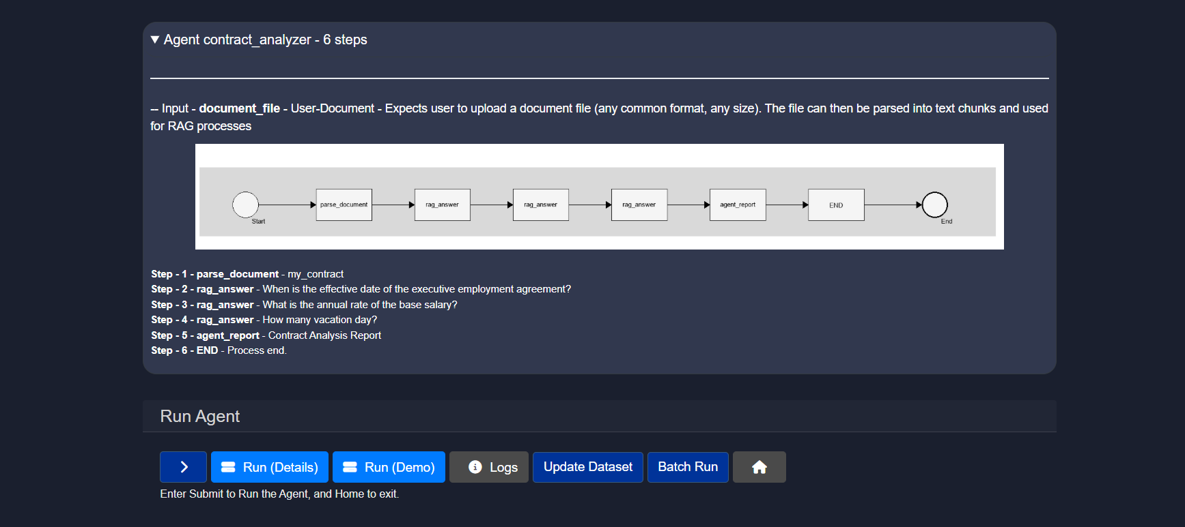The height and width of the screenshot is (527, 1185).
Task: Click the End circle in the flowchart
Action: point(934,205)
